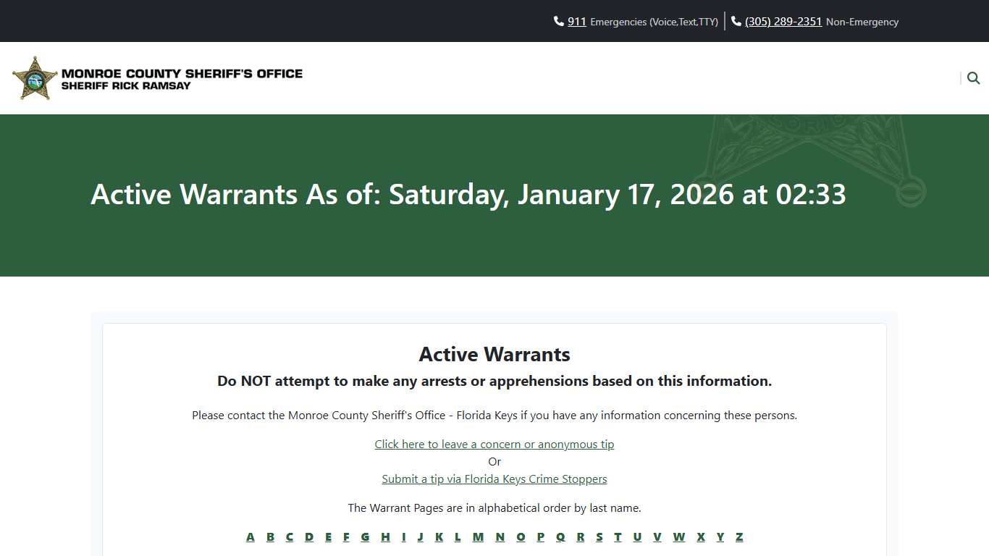Open the anonymous tip link
The image size is (989, 556).
click(x=494, y=444)
